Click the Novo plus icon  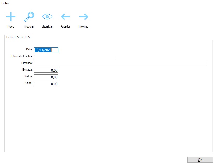[x=11, y=17]
